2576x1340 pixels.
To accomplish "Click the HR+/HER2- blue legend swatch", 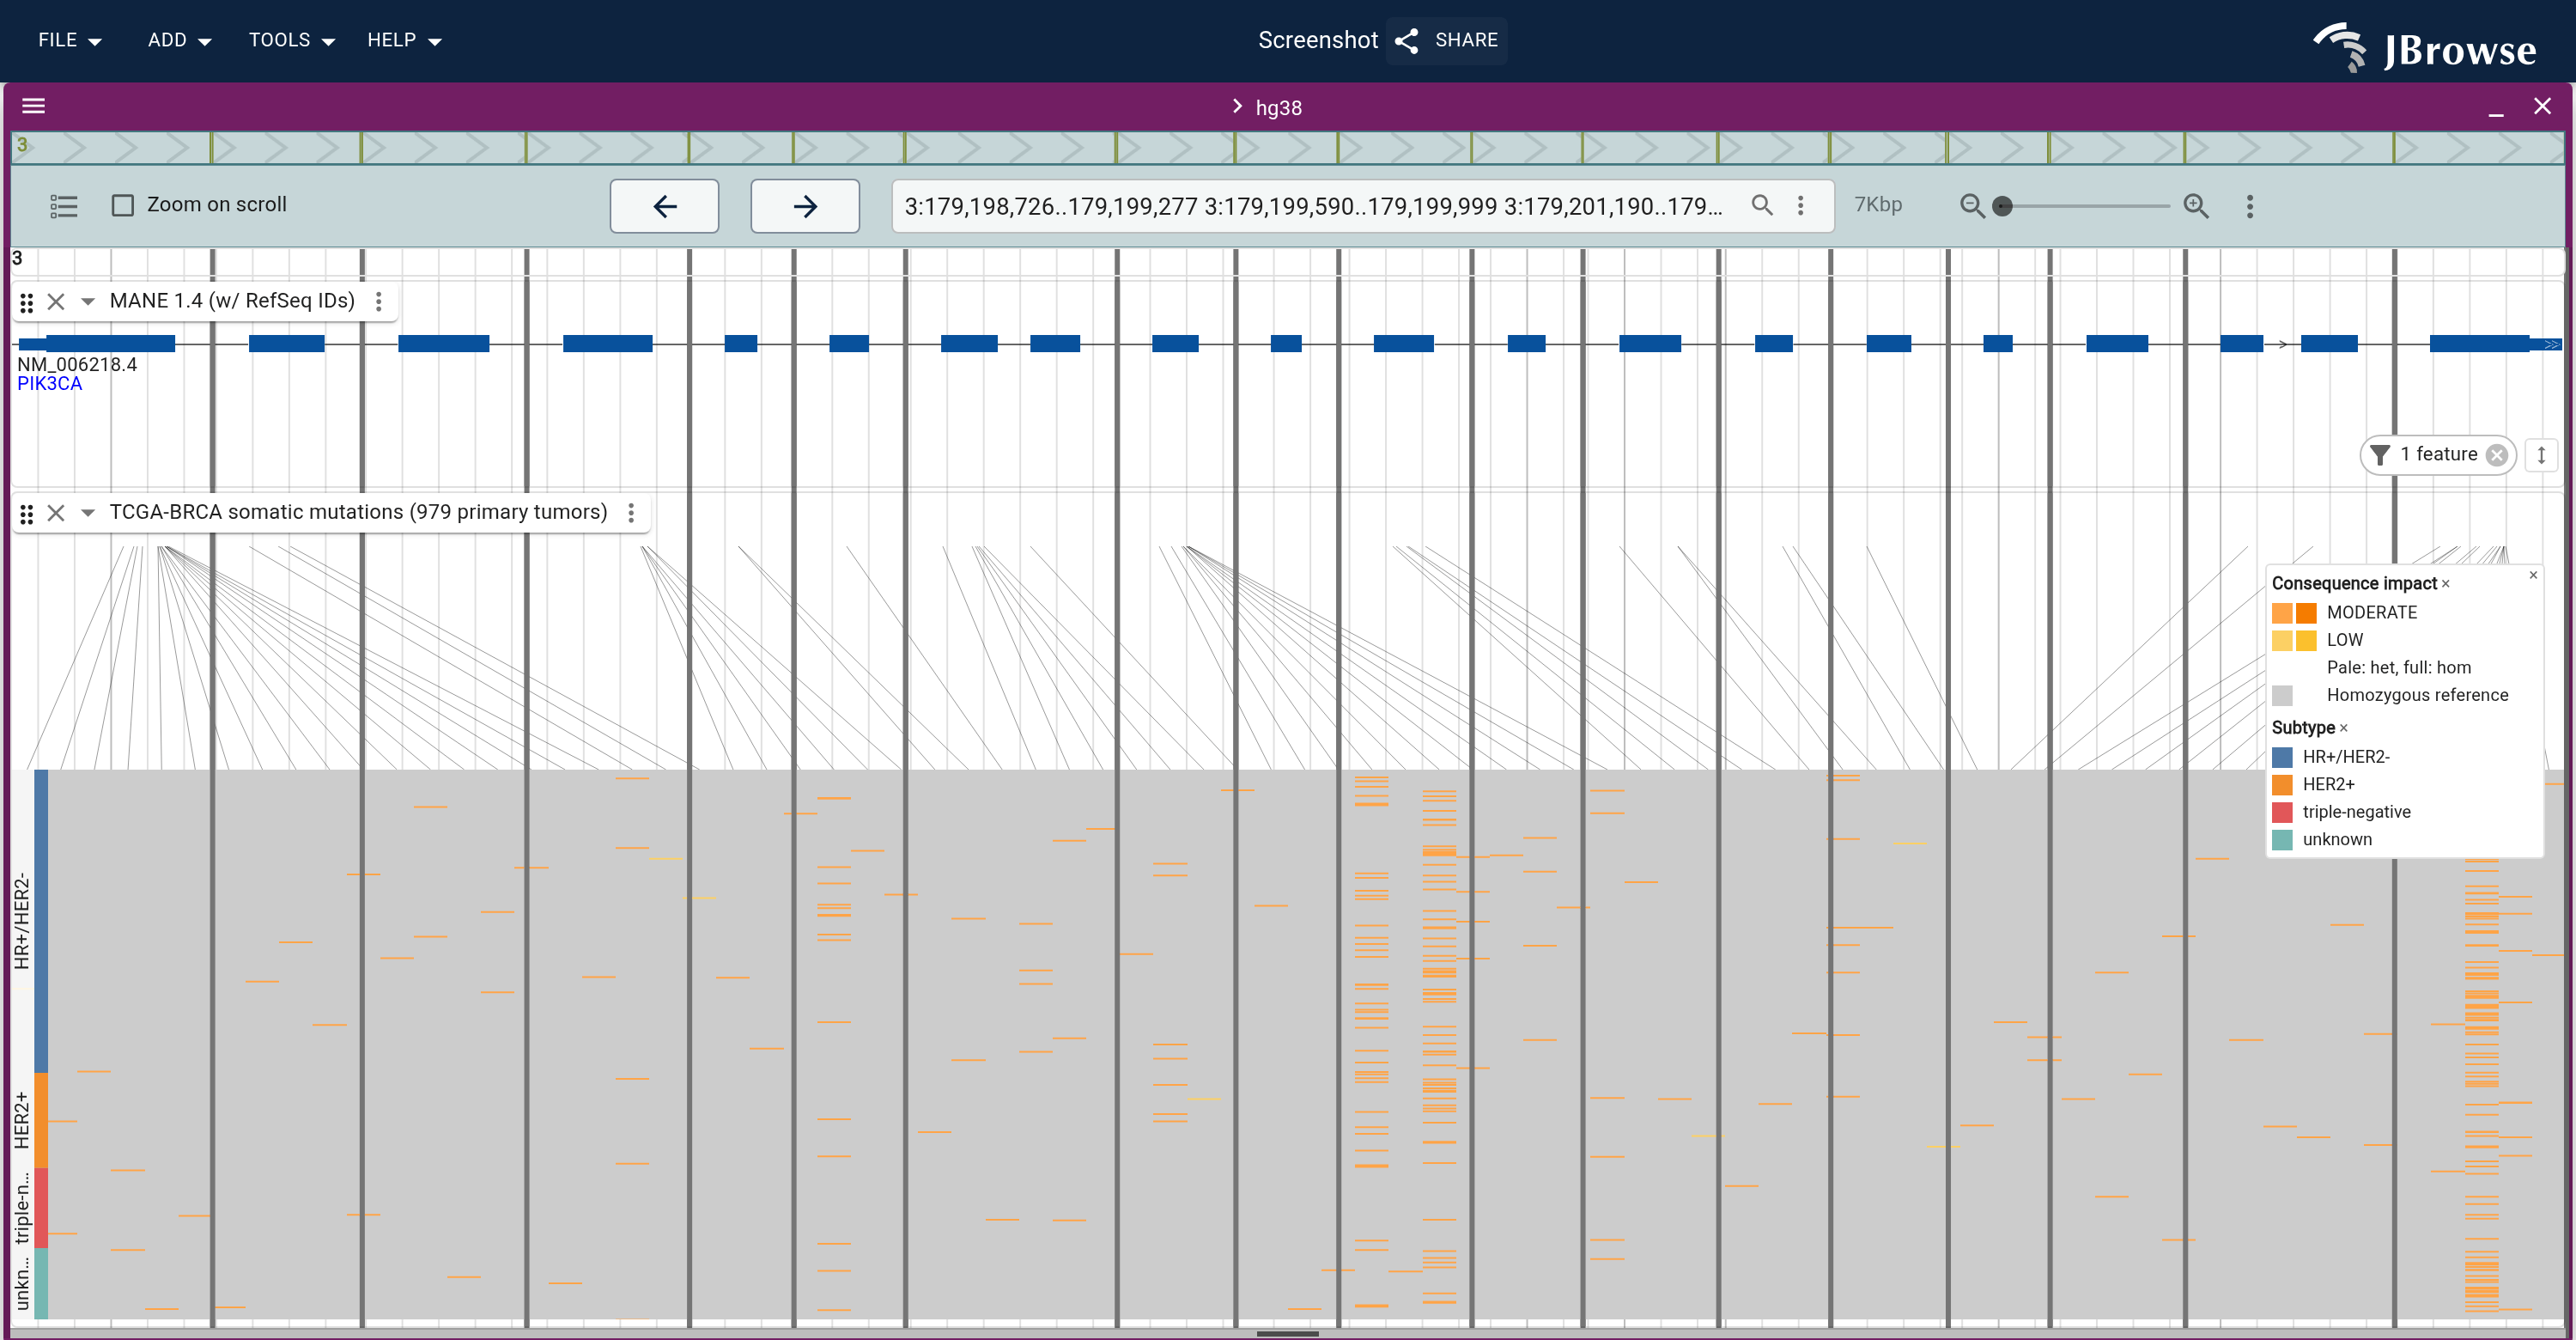I will pos(2282,757).
